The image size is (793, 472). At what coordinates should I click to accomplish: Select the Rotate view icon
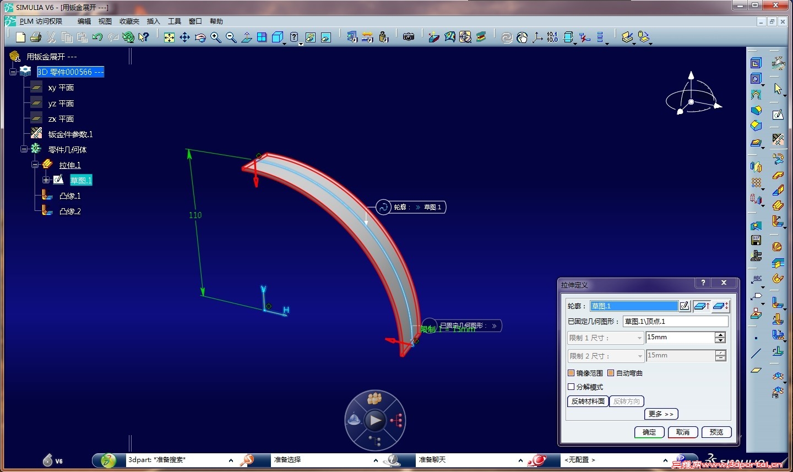coord(200,37)
